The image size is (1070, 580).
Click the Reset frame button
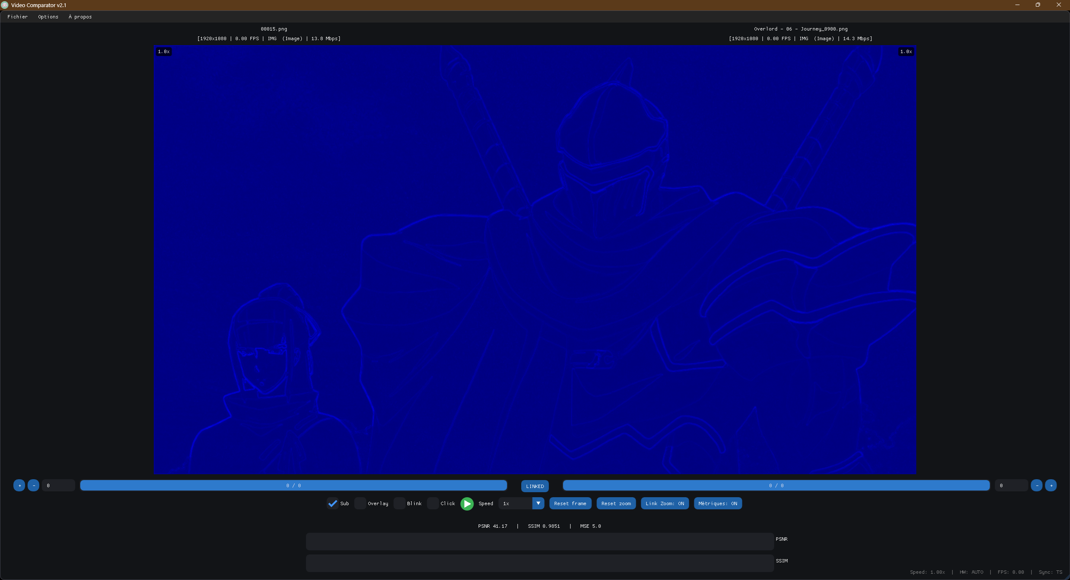click(570, 503)
